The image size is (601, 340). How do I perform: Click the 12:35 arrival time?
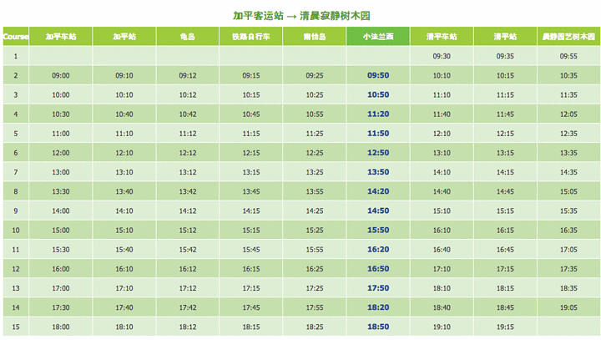pos(568,134)
